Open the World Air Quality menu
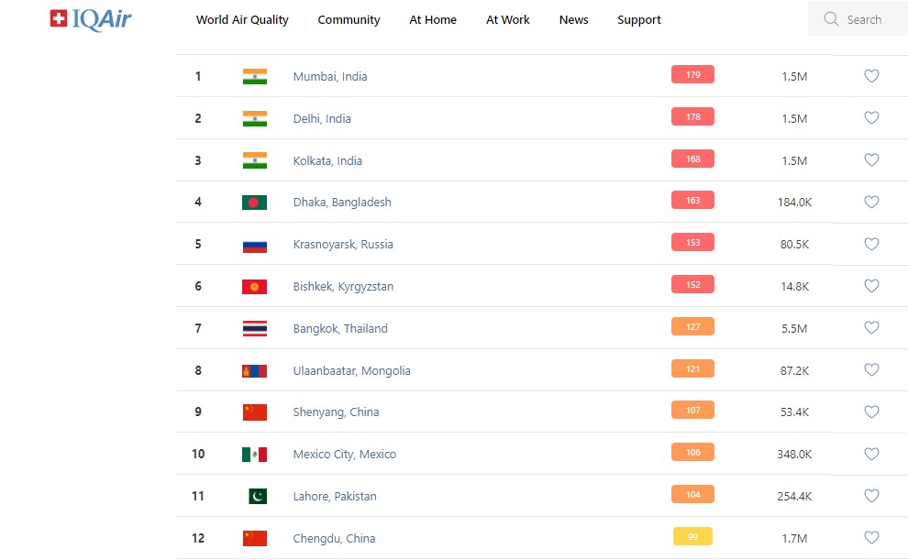This screenshot has width=908, height=560. coord(242,20)
